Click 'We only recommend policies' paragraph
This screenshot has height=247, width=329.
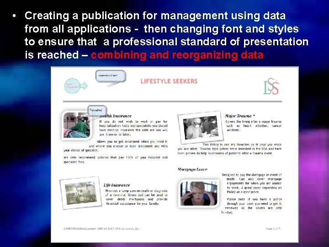116,160
